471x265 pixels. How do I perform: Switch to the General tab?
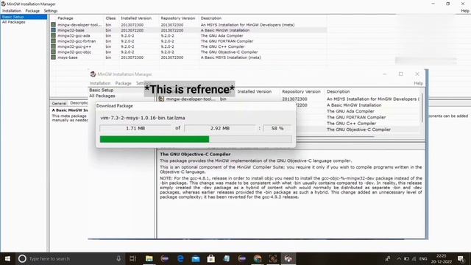59,103
